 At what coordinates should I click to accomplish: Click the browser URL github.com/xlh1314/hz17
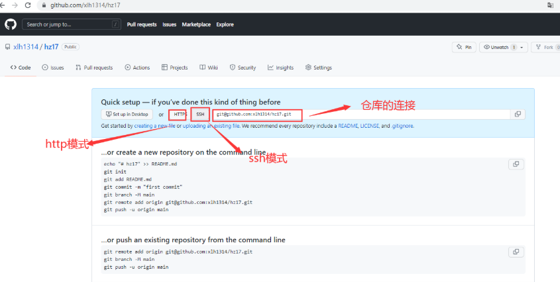click(x=85, y=5)
